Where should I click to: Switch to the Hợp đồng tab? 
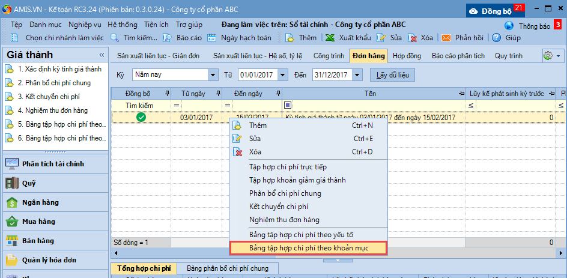[x=407, y=56]
